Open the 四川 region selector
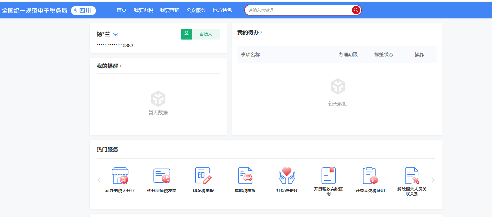Viewport: 492px width, 217px height. (83, 10)
